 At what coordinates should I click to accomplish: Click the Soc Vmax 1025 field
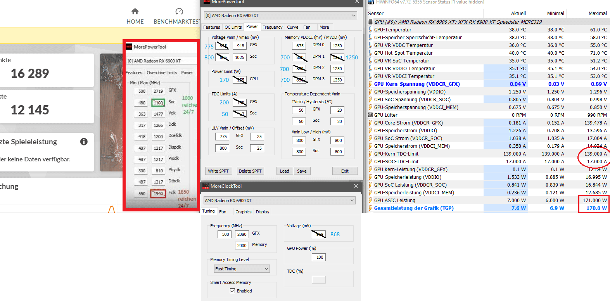point(240,57)
